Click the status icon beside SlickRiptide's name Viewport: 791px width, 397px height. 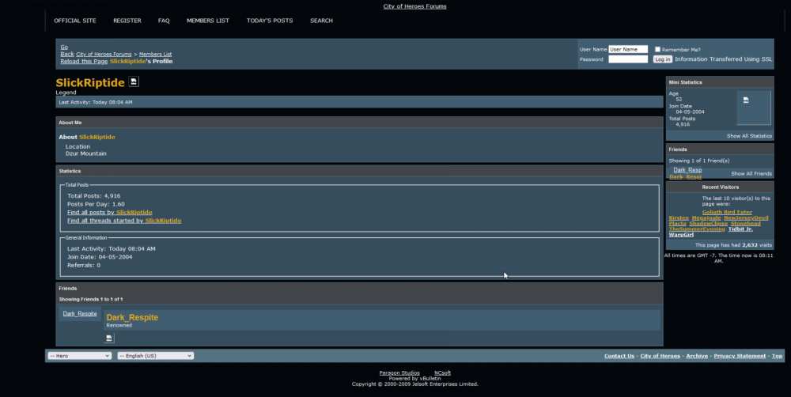134,81
